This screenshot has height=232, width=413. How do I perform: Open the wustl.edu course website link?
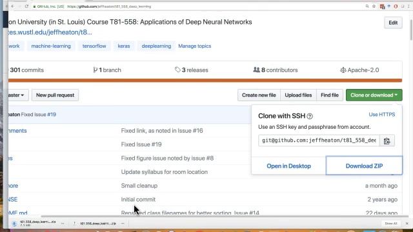[50, 32]
